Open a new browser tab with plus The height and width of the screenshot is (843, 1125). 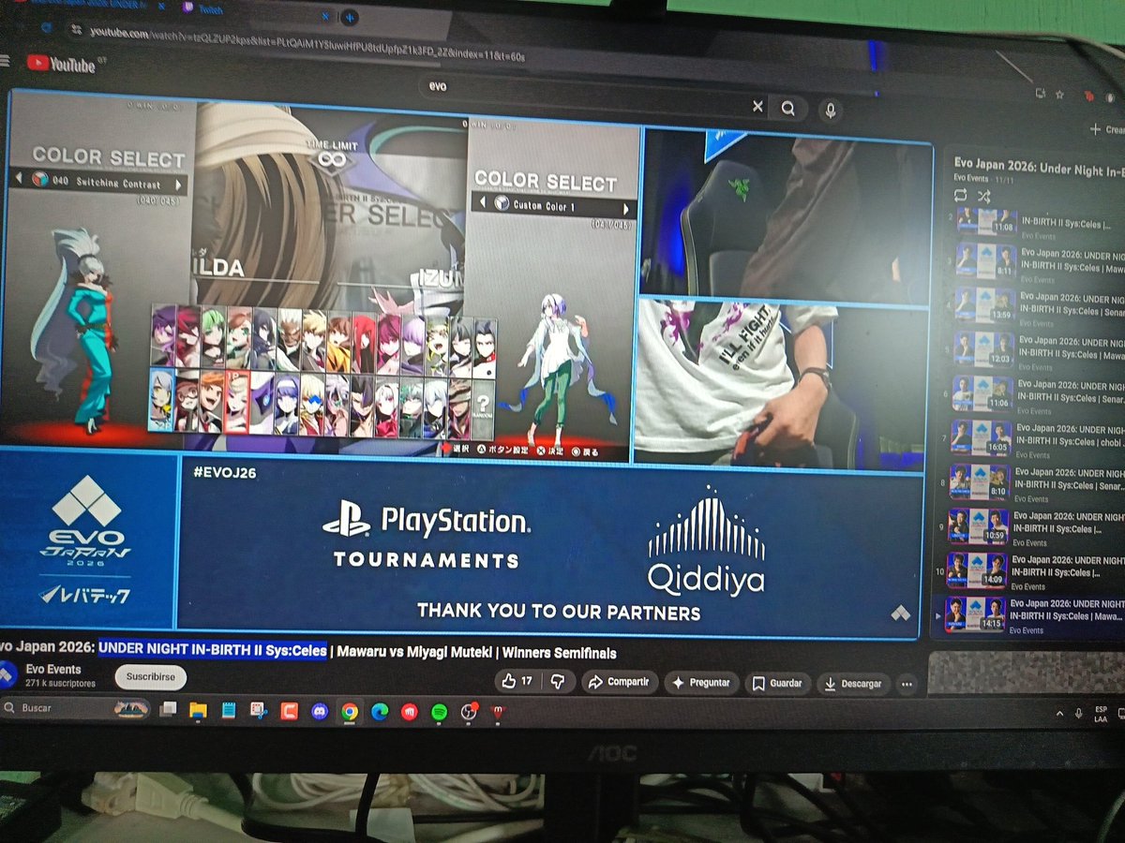(350, 16)
